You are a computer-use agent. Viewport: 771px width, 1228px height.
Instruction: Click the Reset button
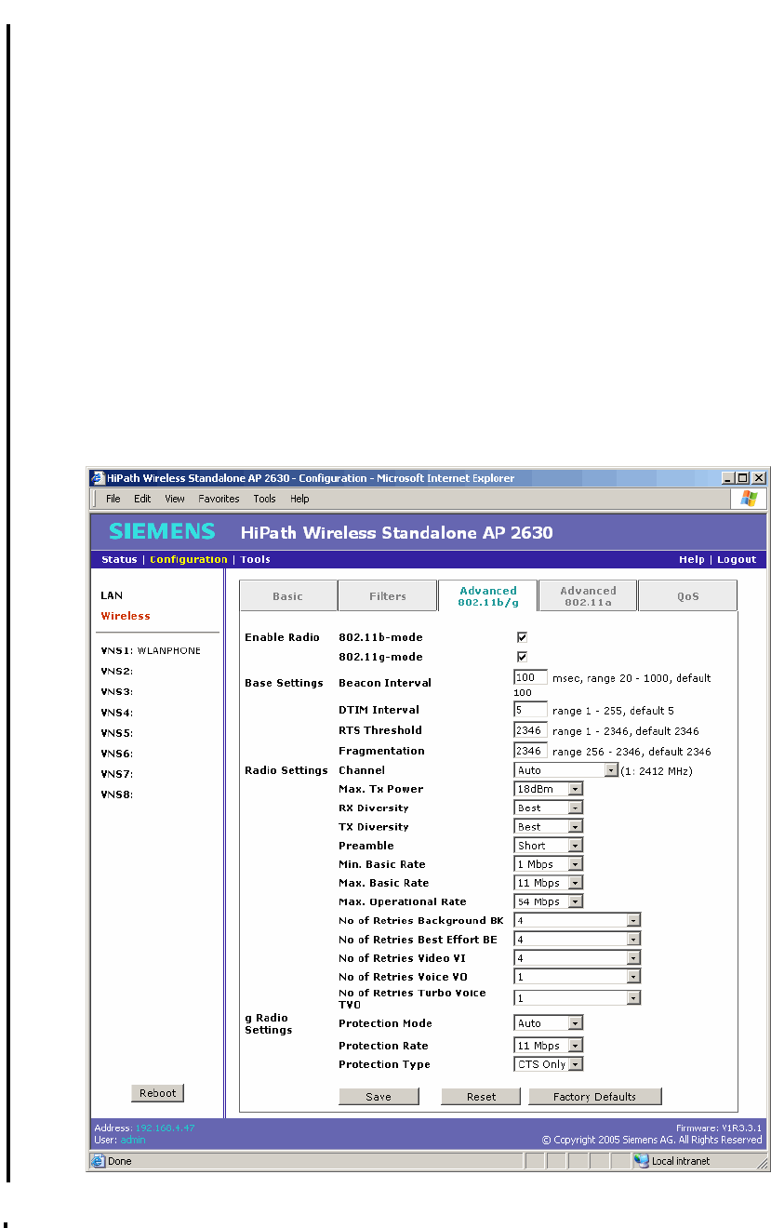click(x=482, y=1097)
